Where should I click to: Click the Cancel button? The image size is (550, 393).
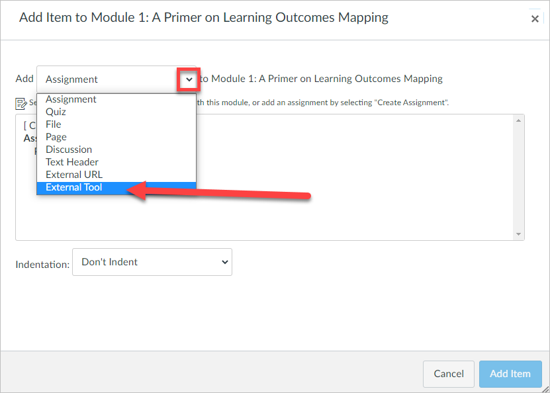pyautogui.click(x=448, y=374)
